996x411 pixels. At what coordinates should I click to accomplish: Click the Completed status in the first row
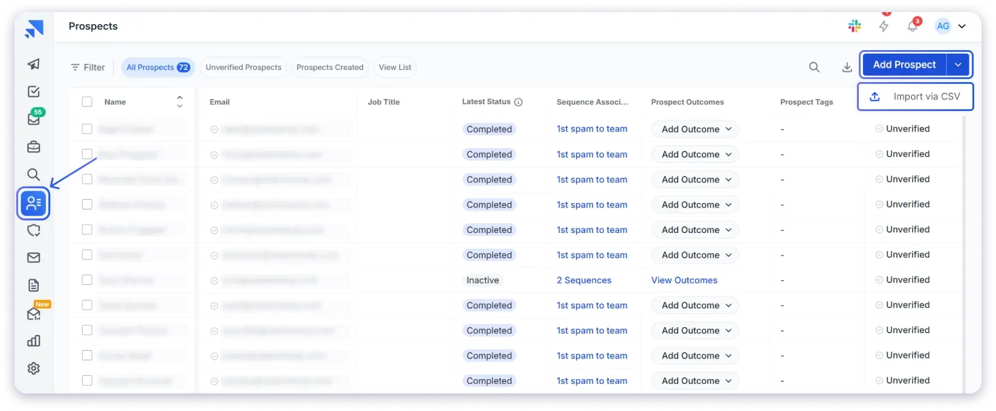489,129
